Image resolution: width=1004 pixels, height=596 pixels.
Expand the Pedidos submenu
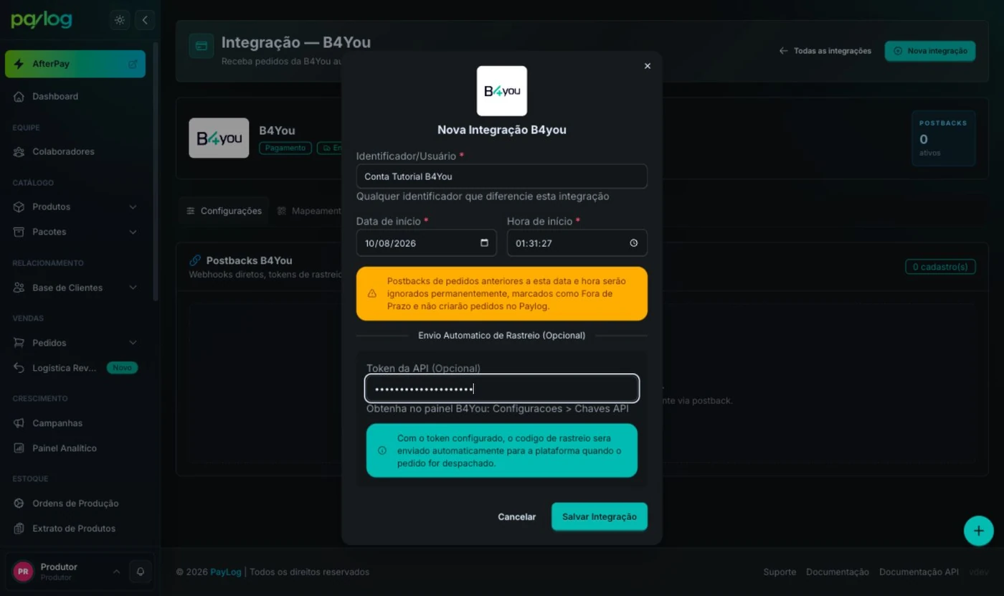coord(133,343)
